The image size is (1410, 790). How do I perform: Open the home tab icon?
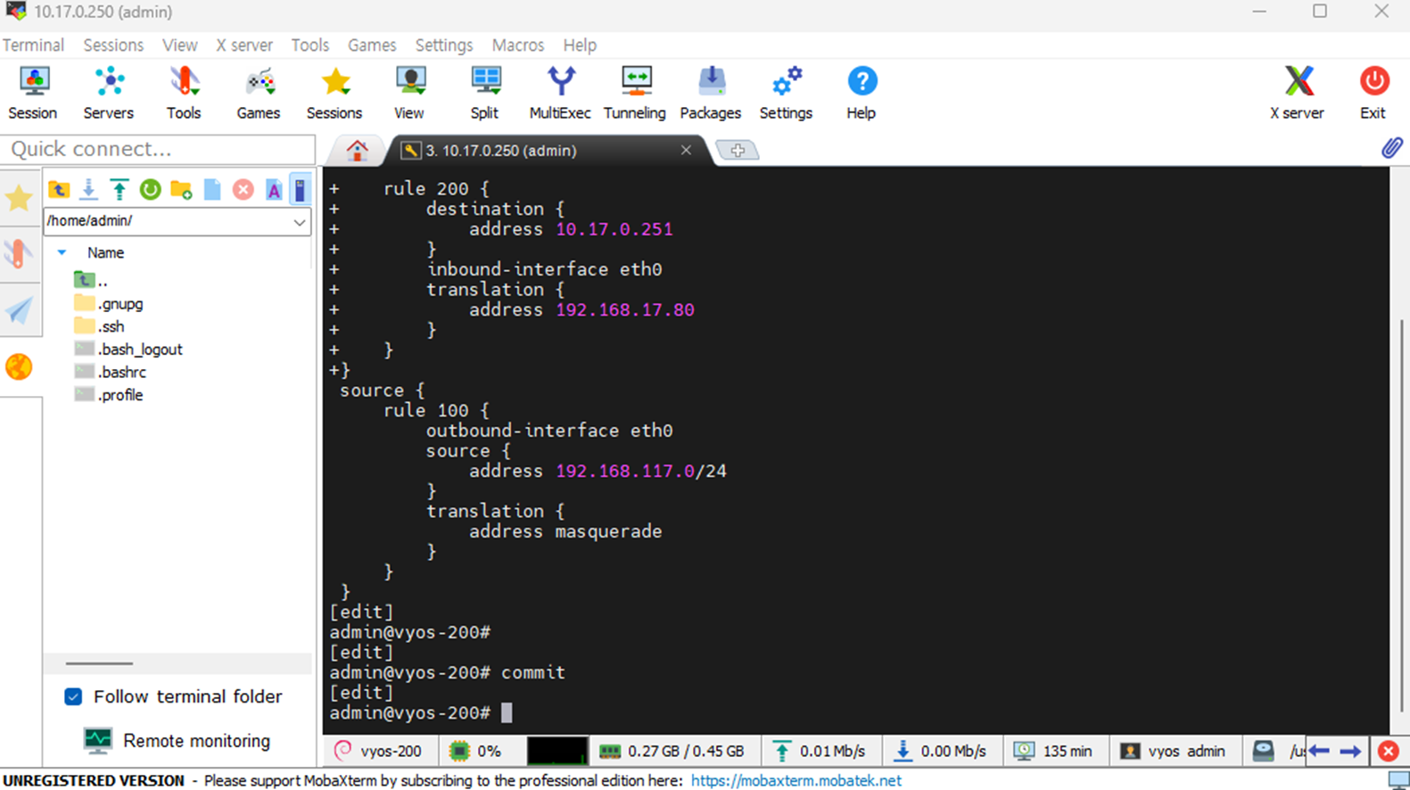(357, 150)
